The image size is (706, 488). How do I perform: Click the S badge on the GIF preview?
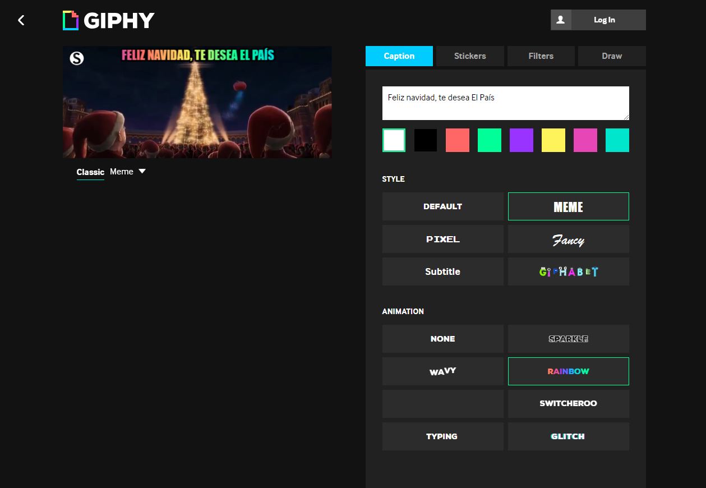coord(77,58)
